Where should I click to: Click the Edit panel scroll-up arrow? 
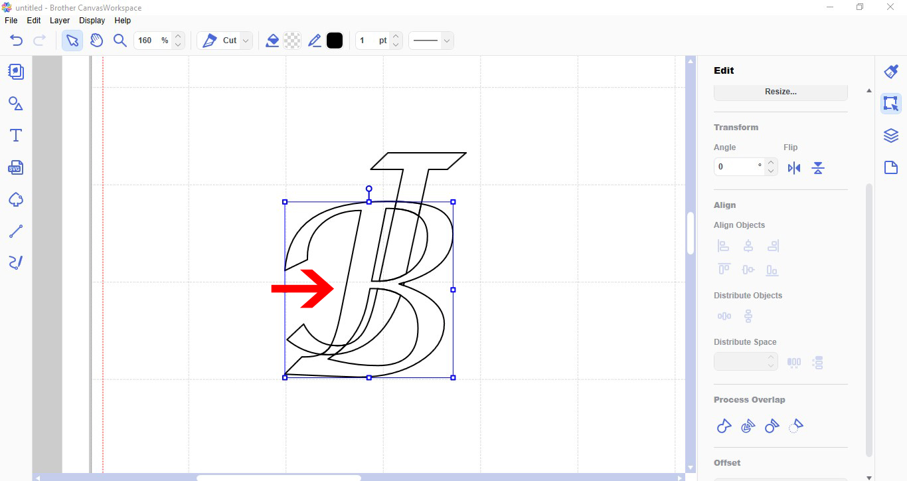click(x=869, y=90)
